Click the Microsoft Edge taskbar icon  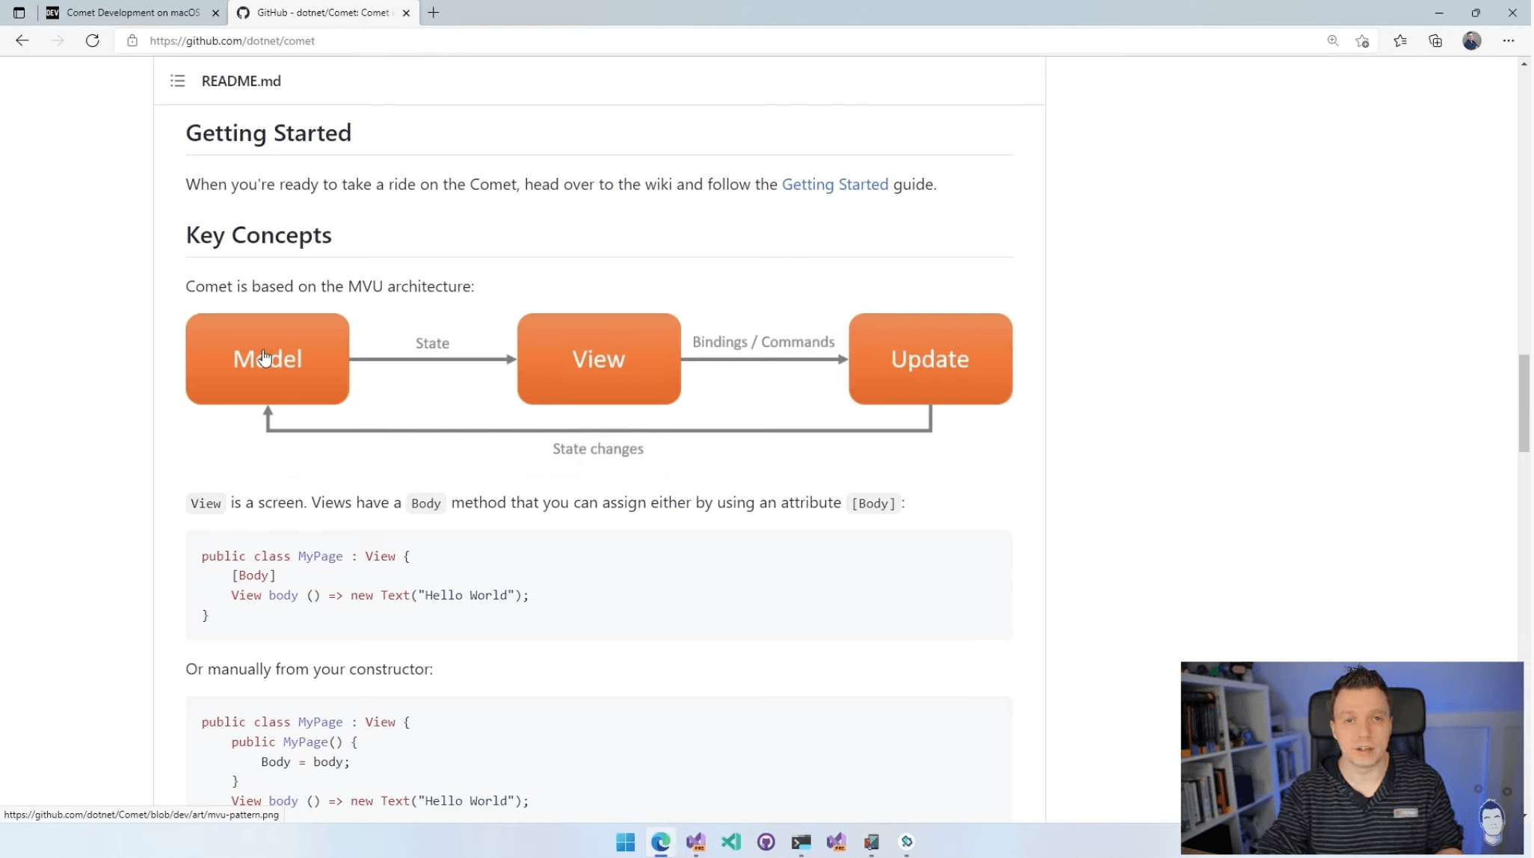point(661,842)
